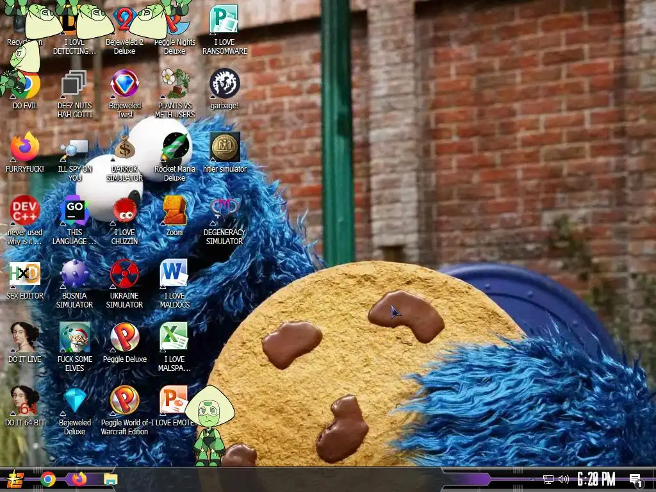The image size is (656, 492).
Task: Open the stacked-windows icon shortcut
Action: coord(74,83)
